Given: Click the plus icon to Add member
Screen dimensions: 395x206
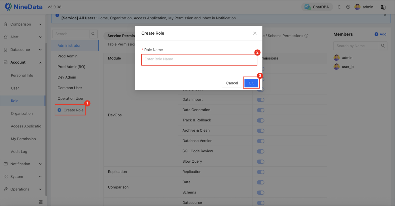Looking at the screenshot, I should [x=376, y=34].
